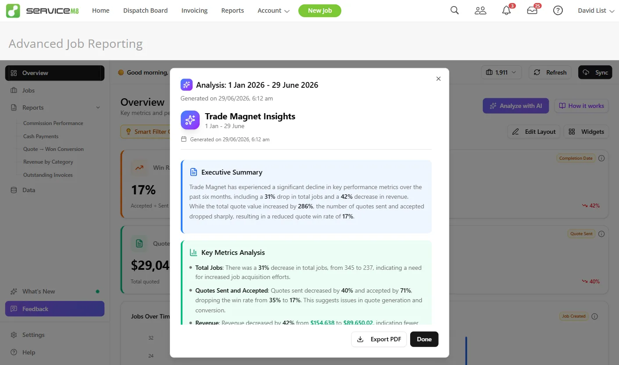This screenshot has height=365, width=619.
Task: Open the inbox tray icon with 25 badge
Action: point(533,11)
